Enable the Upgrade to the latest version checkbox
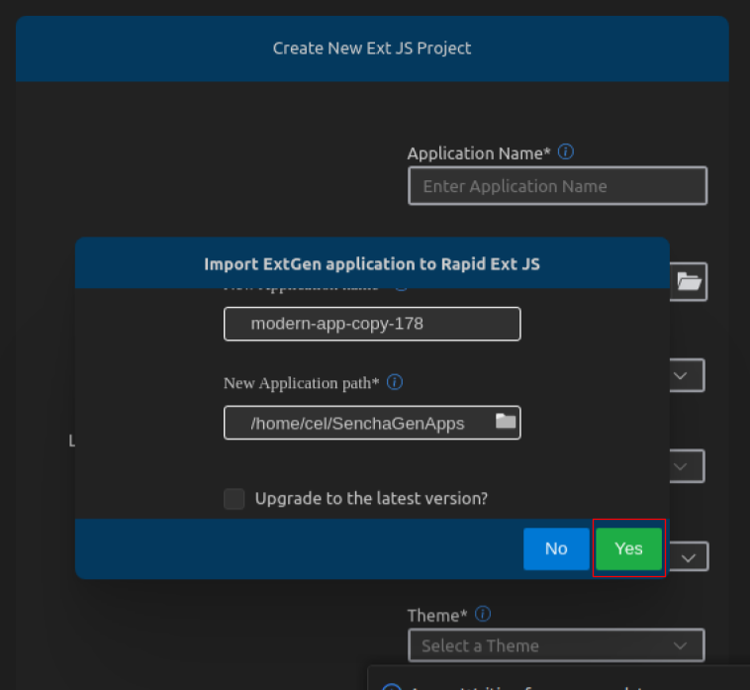750x690 pixels. point(234,499)
